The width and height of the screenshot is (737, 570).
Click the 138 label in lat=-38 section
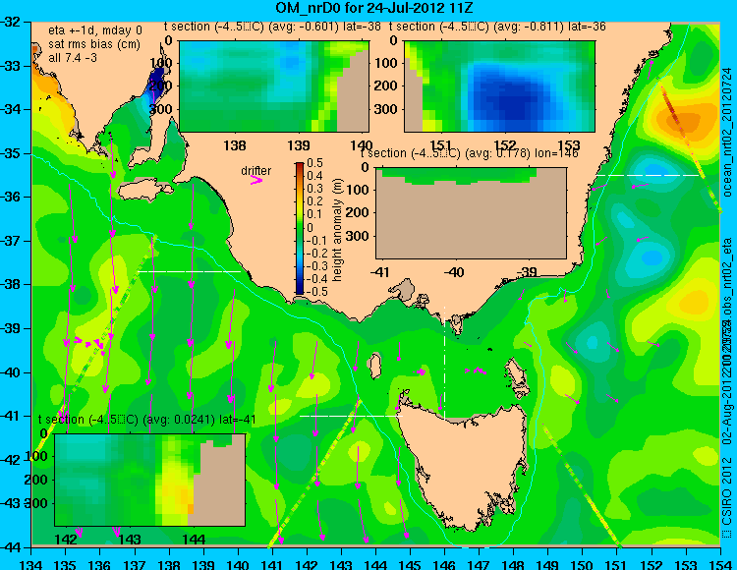click(235, 145)
